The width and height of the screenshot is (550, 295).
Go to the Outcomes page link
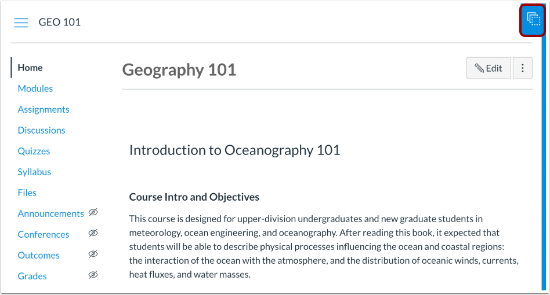point(39,255)
